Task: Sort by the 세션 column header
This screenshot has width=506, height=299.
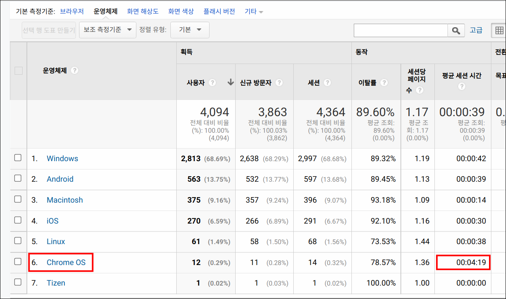Action: click(x=314, y=83)
